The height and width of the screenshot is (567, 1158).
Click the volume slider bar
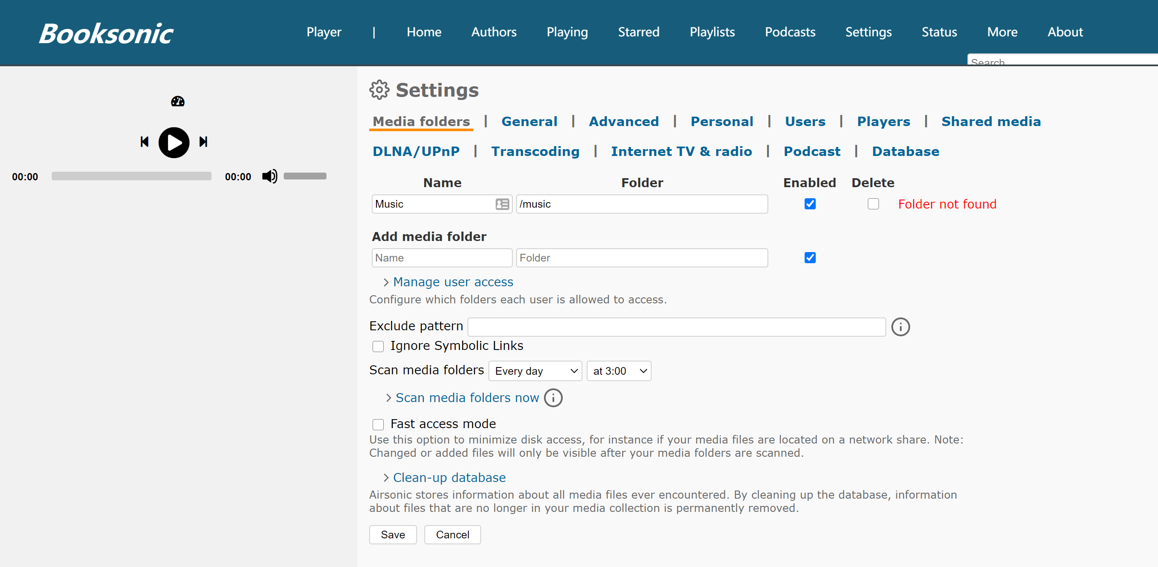(305, 176)
